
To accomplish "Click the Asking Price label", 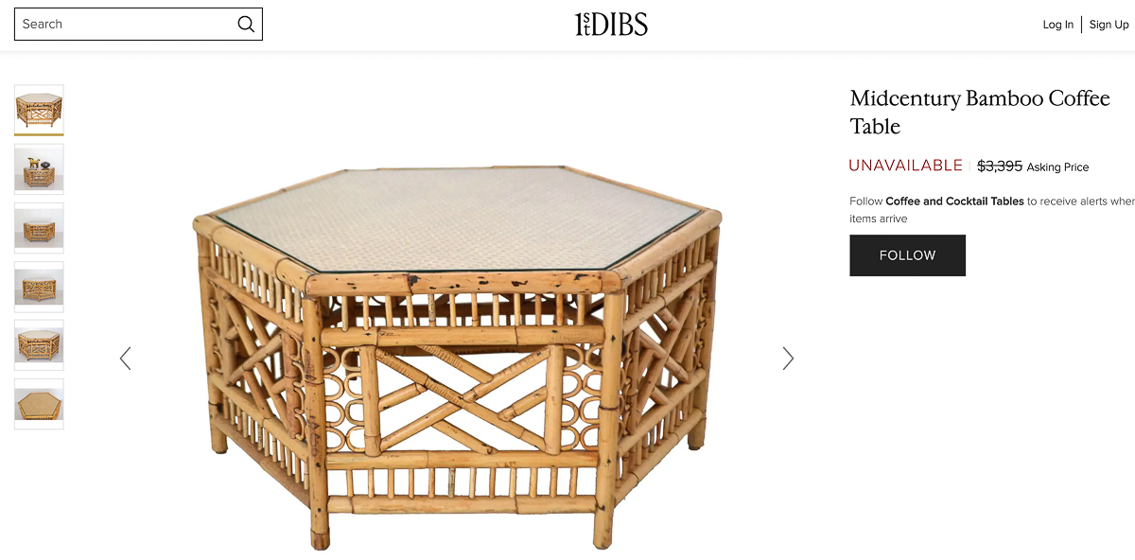I will click(1057, 167).
